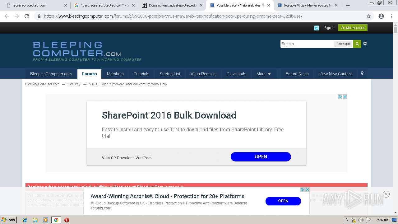Click the Security breadcrumb link

click(x=74, y=84)
